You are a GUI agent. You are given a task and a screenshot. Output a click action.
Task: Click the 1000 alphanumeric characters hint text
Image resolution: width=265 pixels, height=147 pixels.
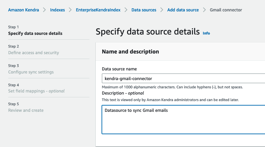coord(172,87)
